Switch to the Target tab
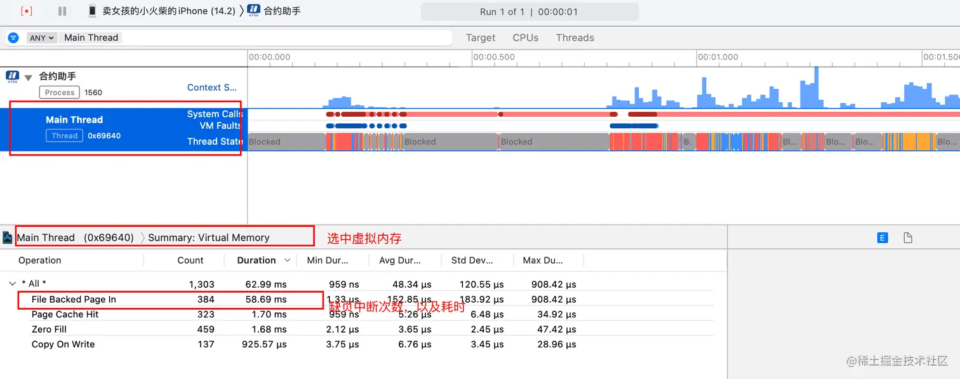Image resolution: width=960 pixels, height=379 pixels. 481,37
